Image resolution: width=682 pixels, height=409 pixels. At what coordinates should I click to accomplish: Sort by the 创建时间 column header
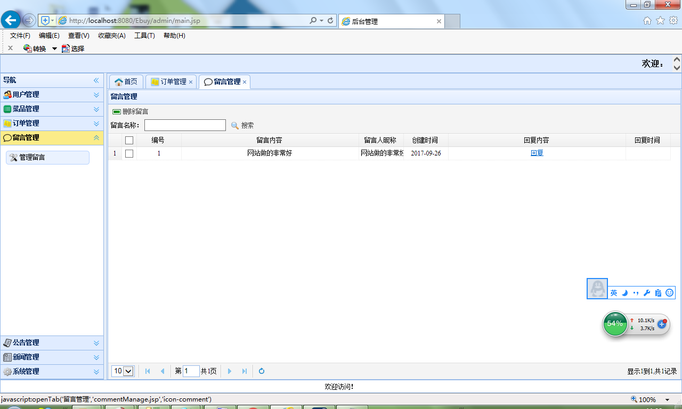[425, 140]
